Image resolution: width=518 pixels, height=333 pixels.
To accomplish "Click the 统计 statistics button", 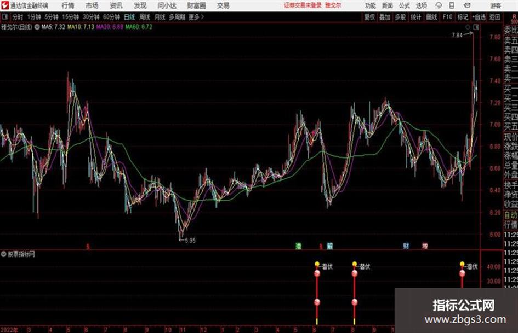I will pos(415,17).
